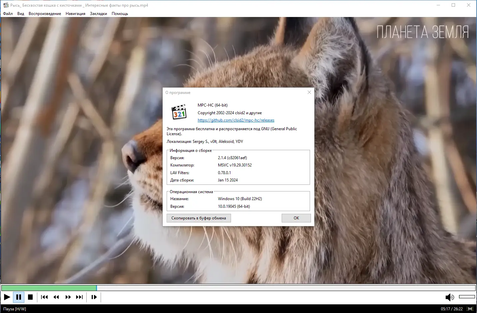
Task: Skip forward to the next file
Action: 79,297
